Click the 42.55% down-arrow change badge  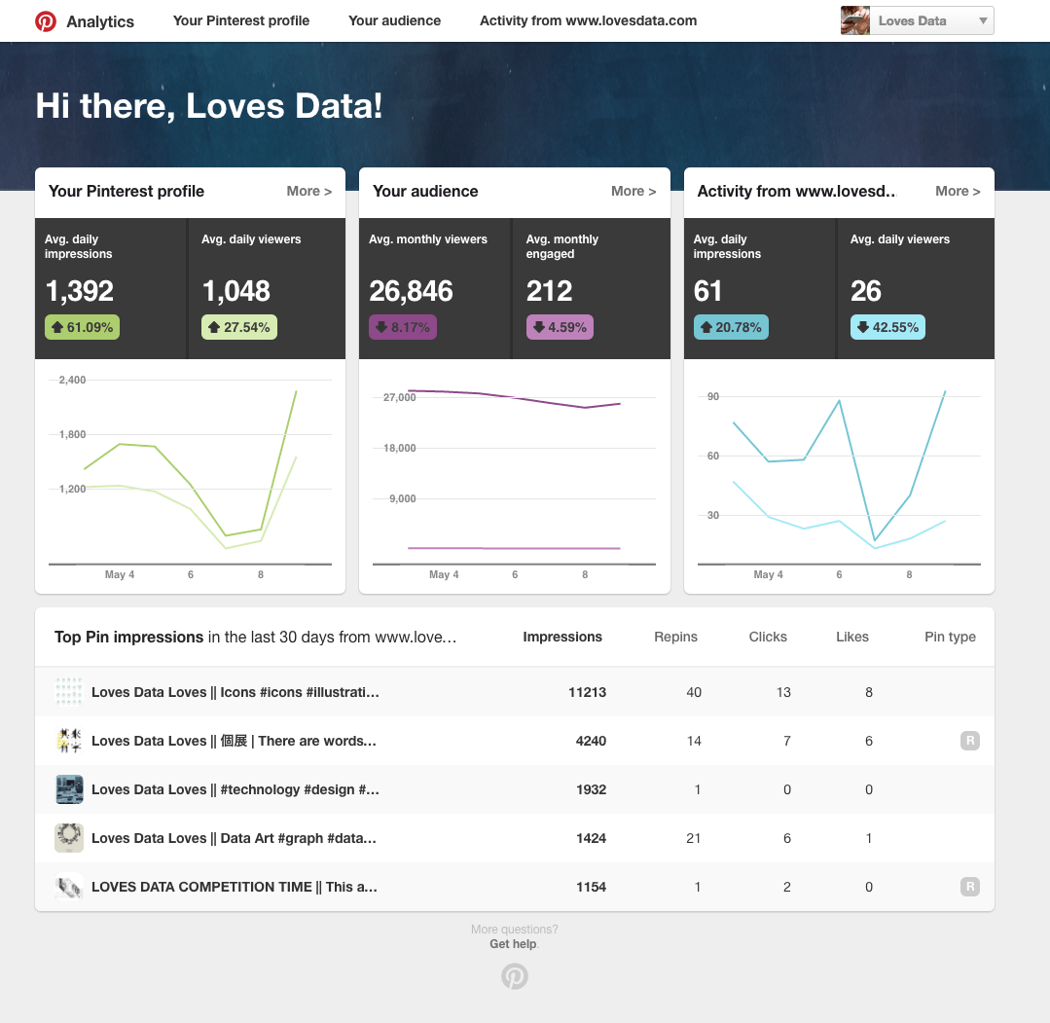[x=887, y=327]
